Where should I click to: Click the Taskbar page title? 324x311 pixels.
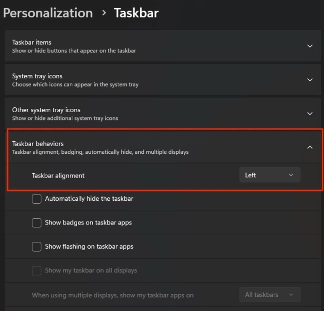coord(136,13)
